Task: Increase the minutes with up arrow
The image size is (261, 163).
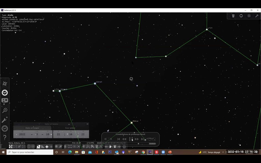Action: coord(71,131)
